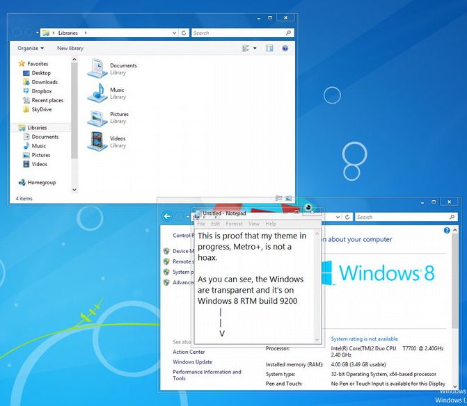Open SkyDrive folder in navigation pane
467x406 pixels.
coord(42,109)
